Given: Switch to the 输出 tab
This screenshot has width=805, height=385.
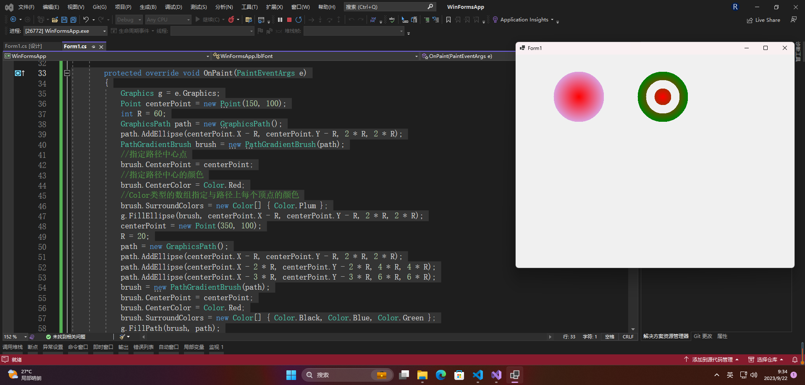Looking at the screenshot, I should tap(123, 347).
